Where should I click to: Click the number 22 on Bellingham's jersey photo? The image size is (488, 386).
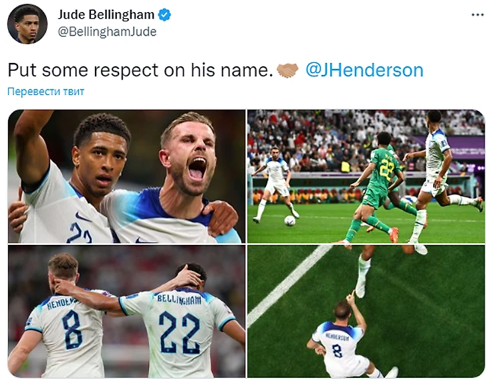click(180, 332)
